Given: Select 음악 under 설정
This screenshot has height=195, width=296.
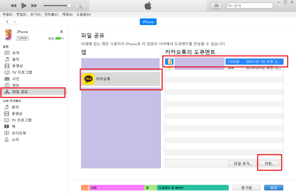Looking at the screenshot, I should (x=16, y=59).
